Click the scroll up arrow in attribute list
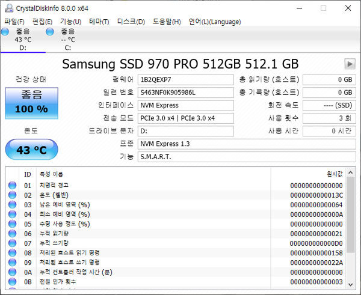The width and height of the screenshot is (361, 295). click(351, 172)
